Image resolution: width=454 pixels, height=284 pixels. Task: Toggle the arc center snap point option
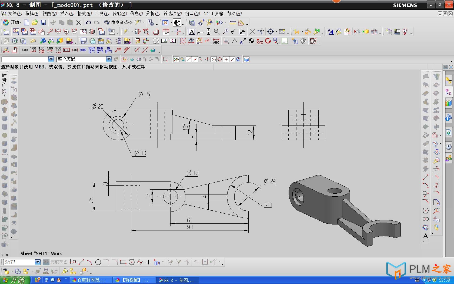point(214,59)
